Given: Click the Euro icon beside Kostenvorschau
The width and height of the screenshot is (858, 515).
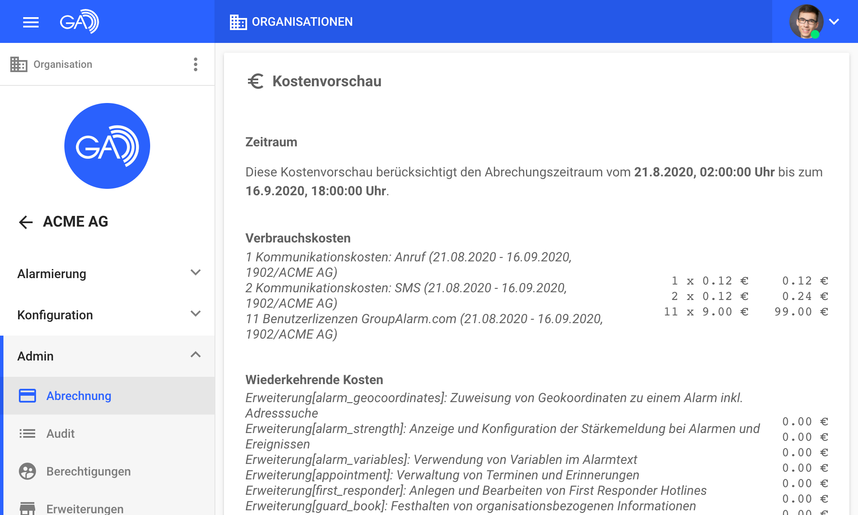Looking at the screenshot, I should pyautogui.click(x=256, y=81).
